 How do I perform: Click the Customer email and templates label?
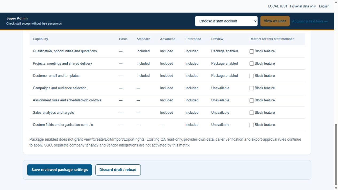coord(56,76)
